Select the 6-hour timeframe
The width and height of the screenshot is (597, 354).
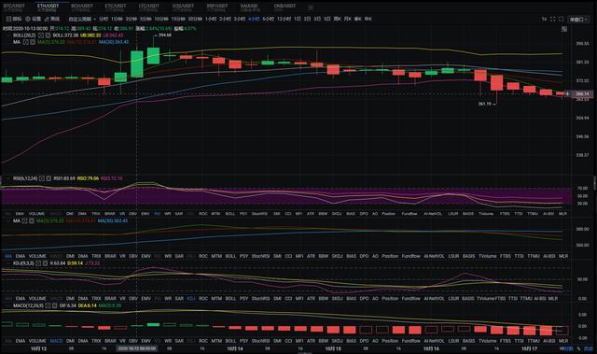(x=269, y=19)
